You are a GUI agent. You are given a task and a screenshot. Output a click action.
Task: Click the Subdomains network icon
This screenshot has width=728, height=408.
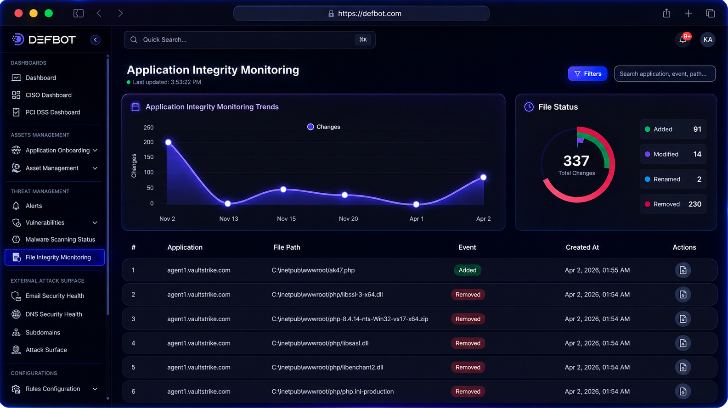(x=16, y=332)
